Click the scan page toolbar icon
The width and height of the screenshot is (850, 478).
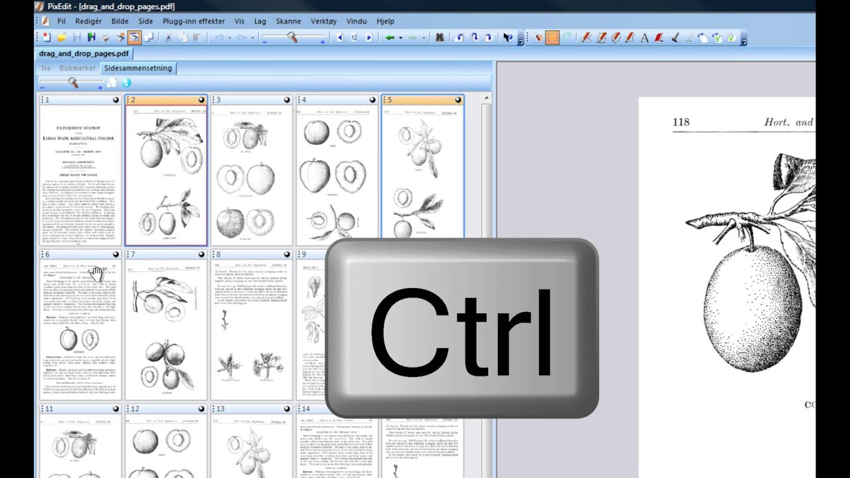point(120,38)
